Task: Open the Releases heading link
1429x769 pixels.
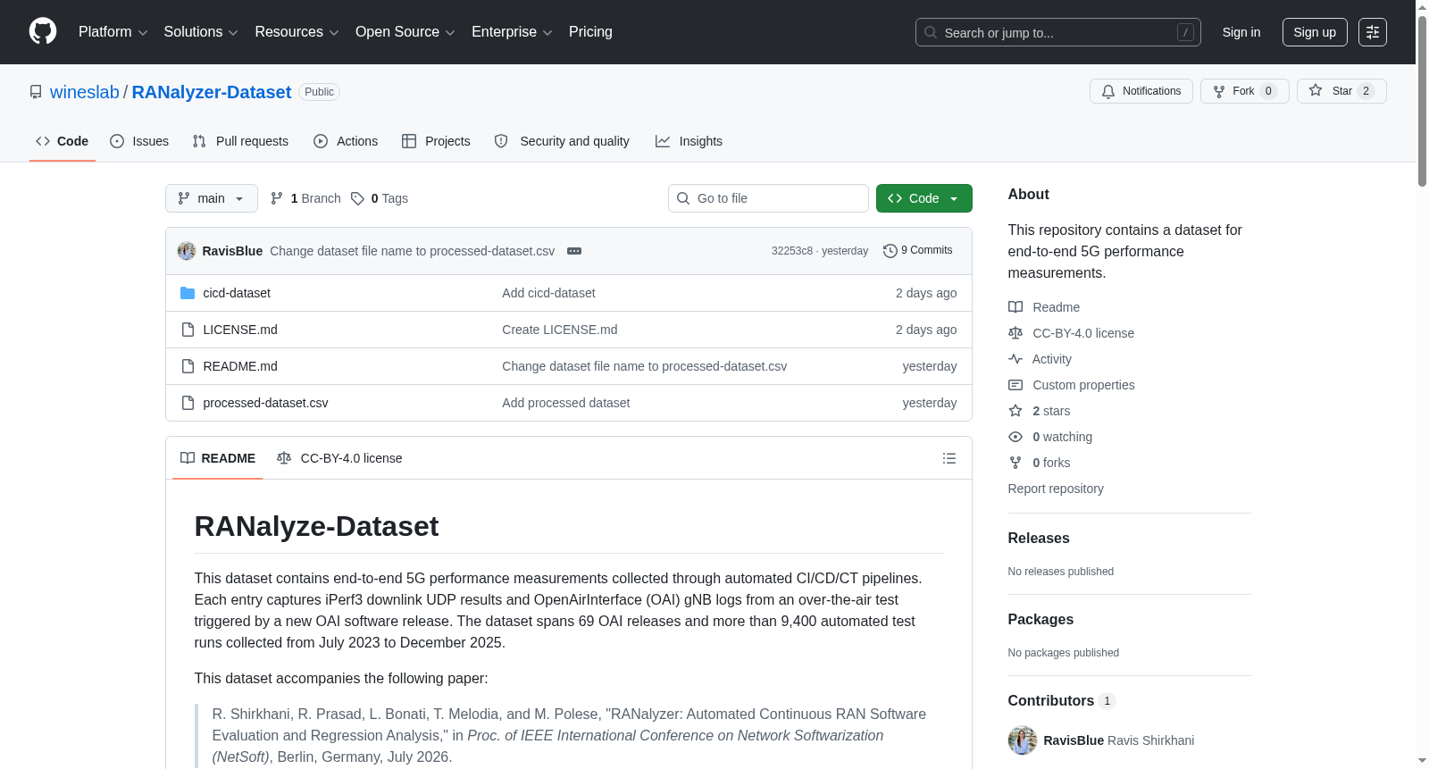Action: [x=1039, y=538]
